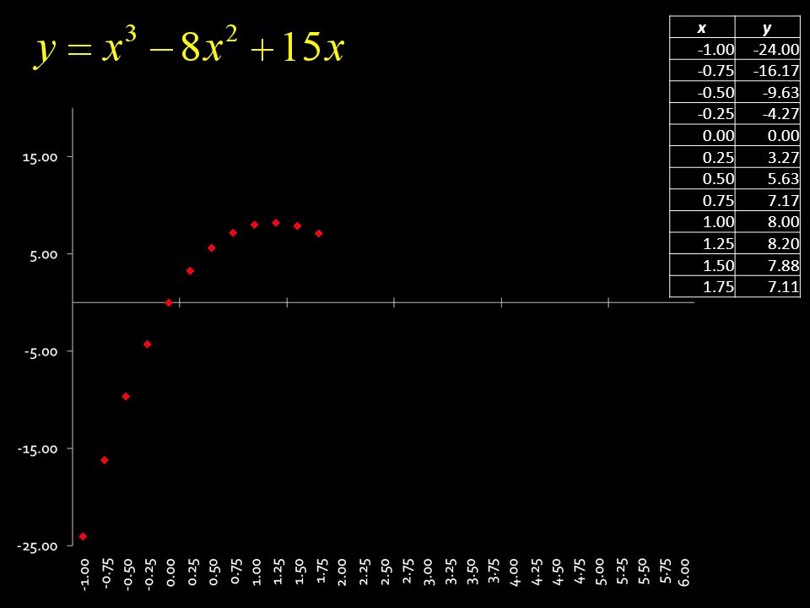The width and height of the screenshot is (810, 608).
Task: Click the x-axis label -1.00
Action: click(84, 574)
